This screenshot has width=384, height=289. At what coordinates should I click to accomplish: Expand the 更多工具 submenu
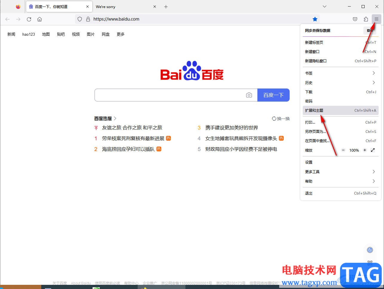coord(341,172)
